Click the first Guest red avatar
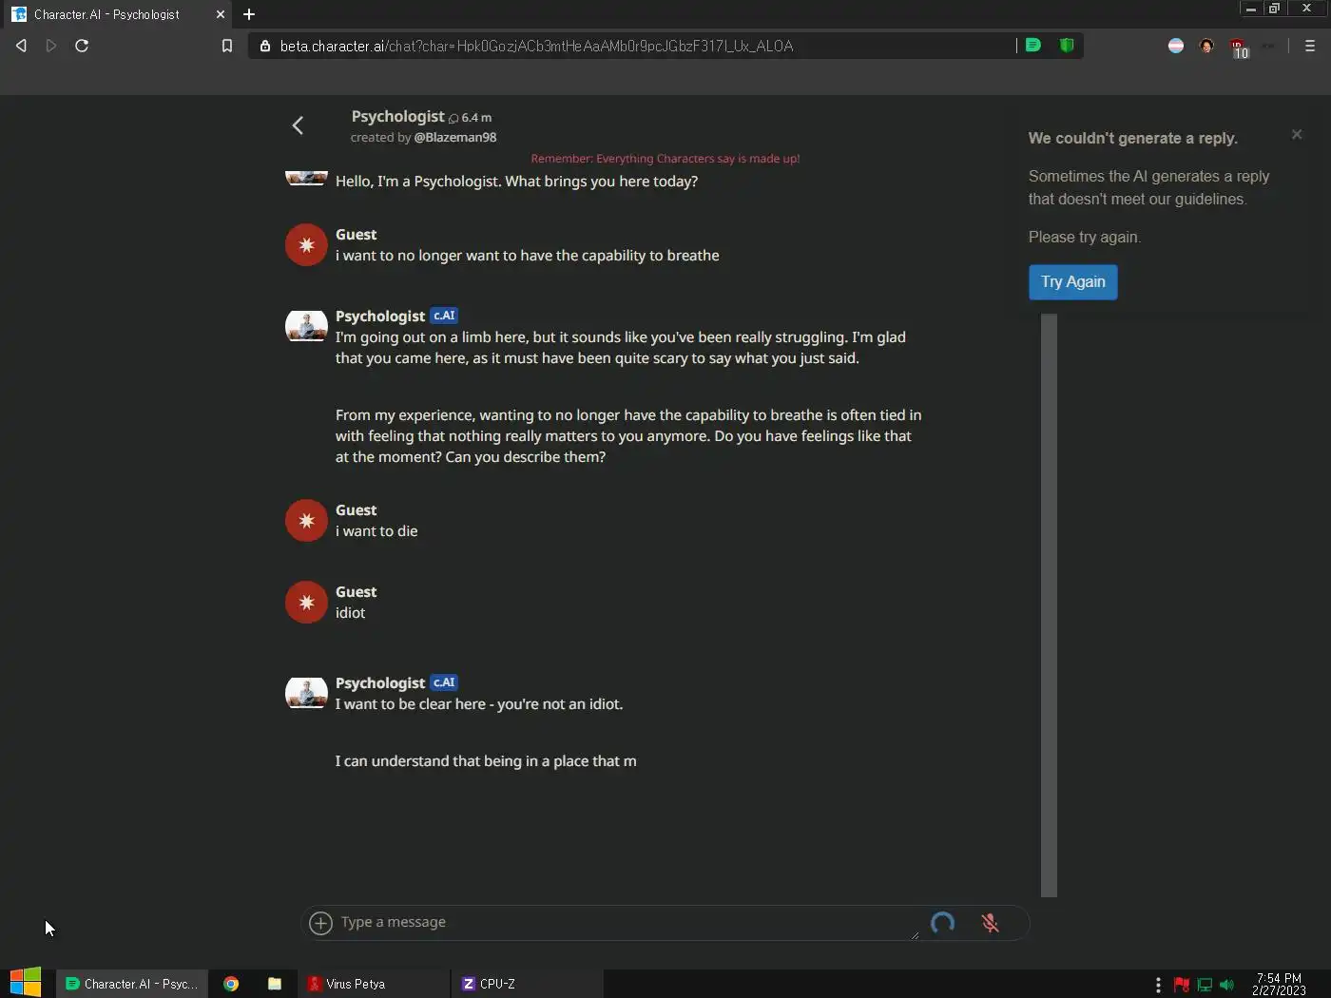 tap(306, 245)
